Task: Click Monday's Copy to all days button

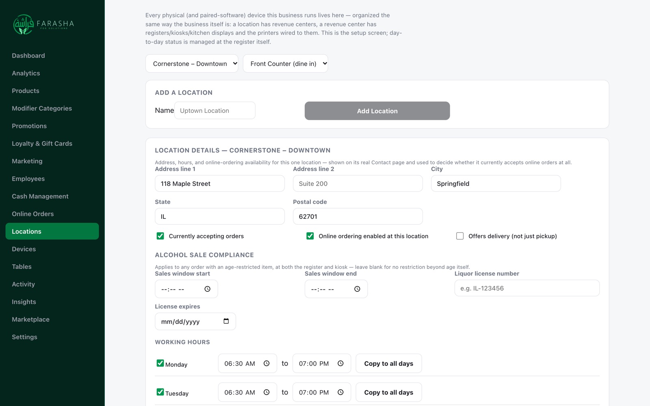Action: coord(389,363)
